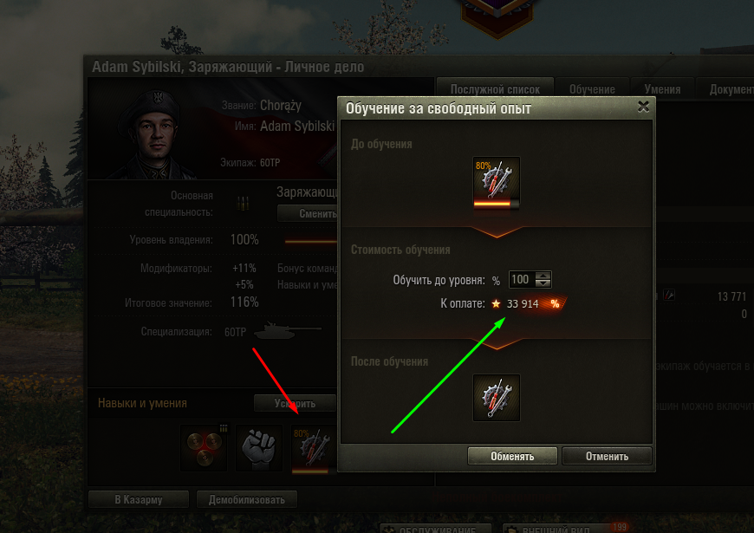This screenshot has width=754, height=533.
Task: Click the training level input field showing 100
Action: (522, 279)
